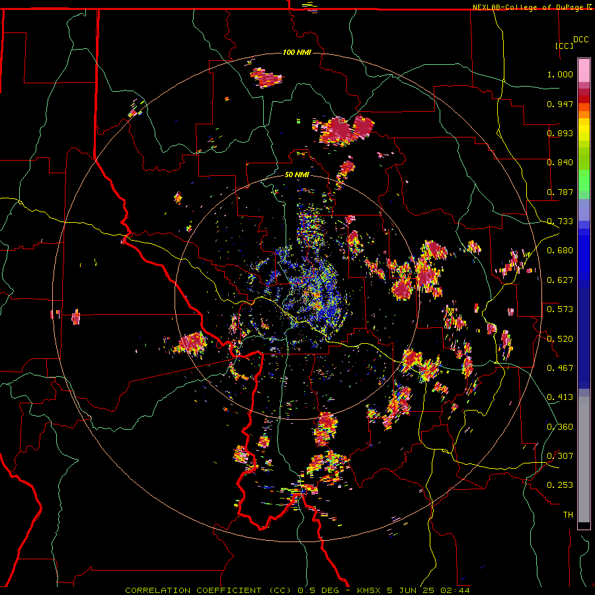Click the 0.627 scale value
The image size is (595, 595).
560,280
